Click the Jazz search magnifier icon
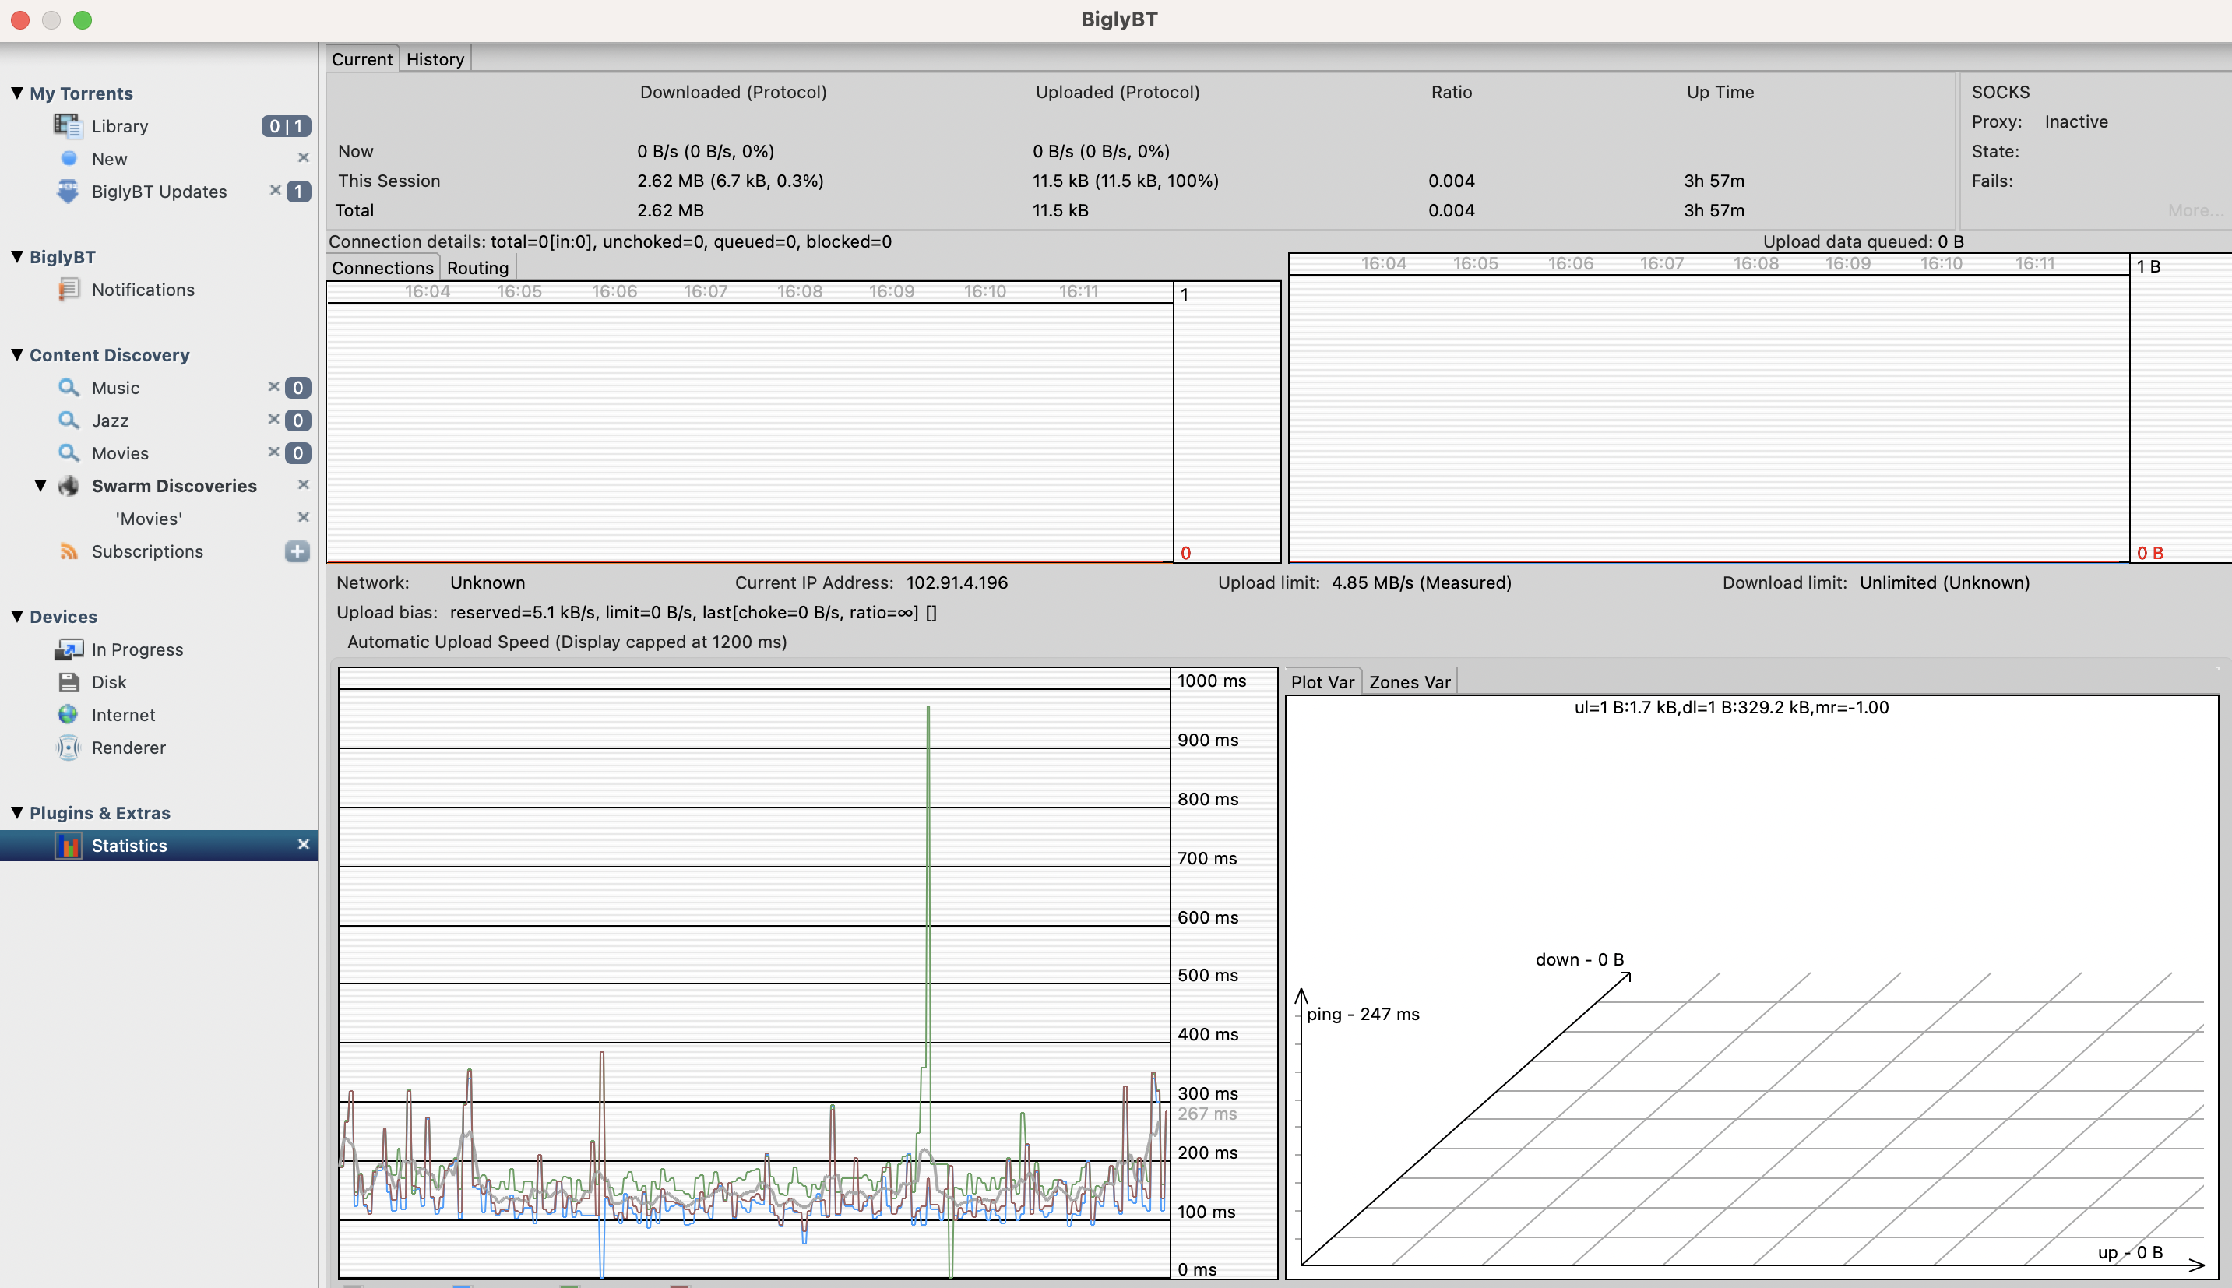 pyautogui.click(x=68, y=421)
